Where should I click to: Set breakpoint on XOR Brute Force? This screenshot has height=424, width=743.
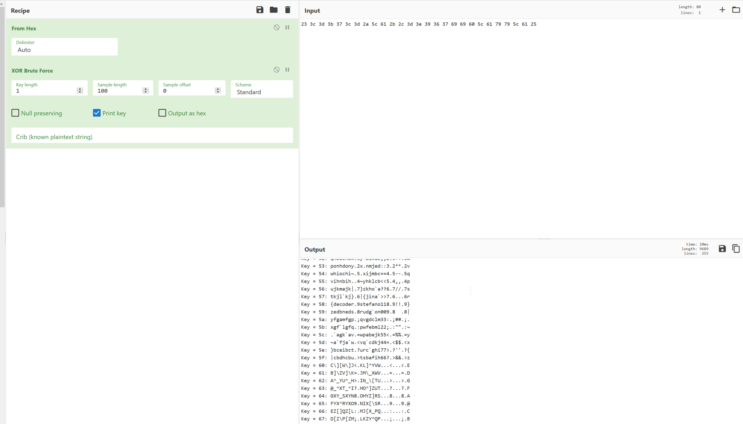[x=287, y=70]
